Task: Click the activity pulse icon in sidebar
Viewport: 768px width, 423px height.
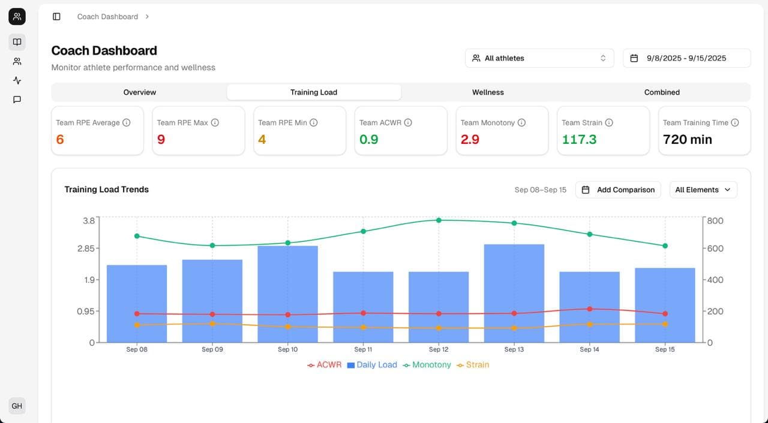Action: click(17, 80)
